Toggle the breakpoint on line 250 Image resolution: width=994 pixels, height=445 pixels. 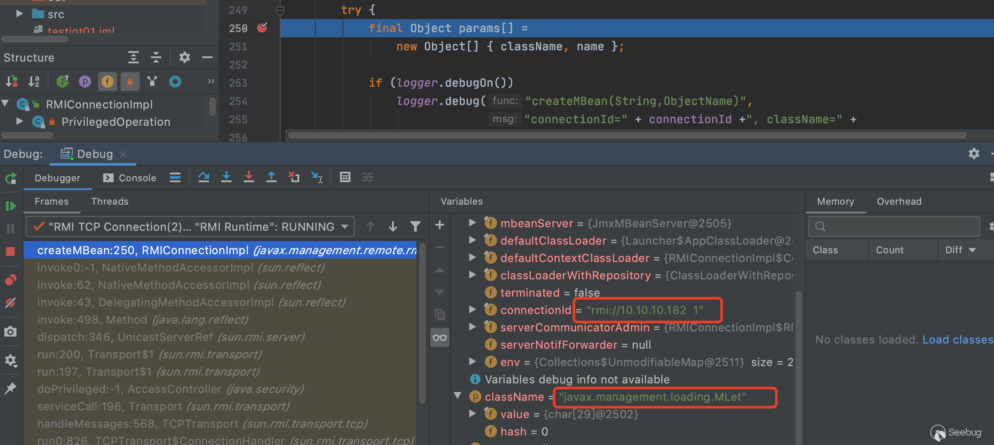click(262, 28)
